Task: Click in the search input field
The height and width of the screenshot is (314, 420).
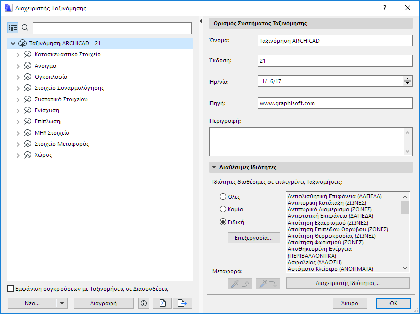Action: coord(112,28)
